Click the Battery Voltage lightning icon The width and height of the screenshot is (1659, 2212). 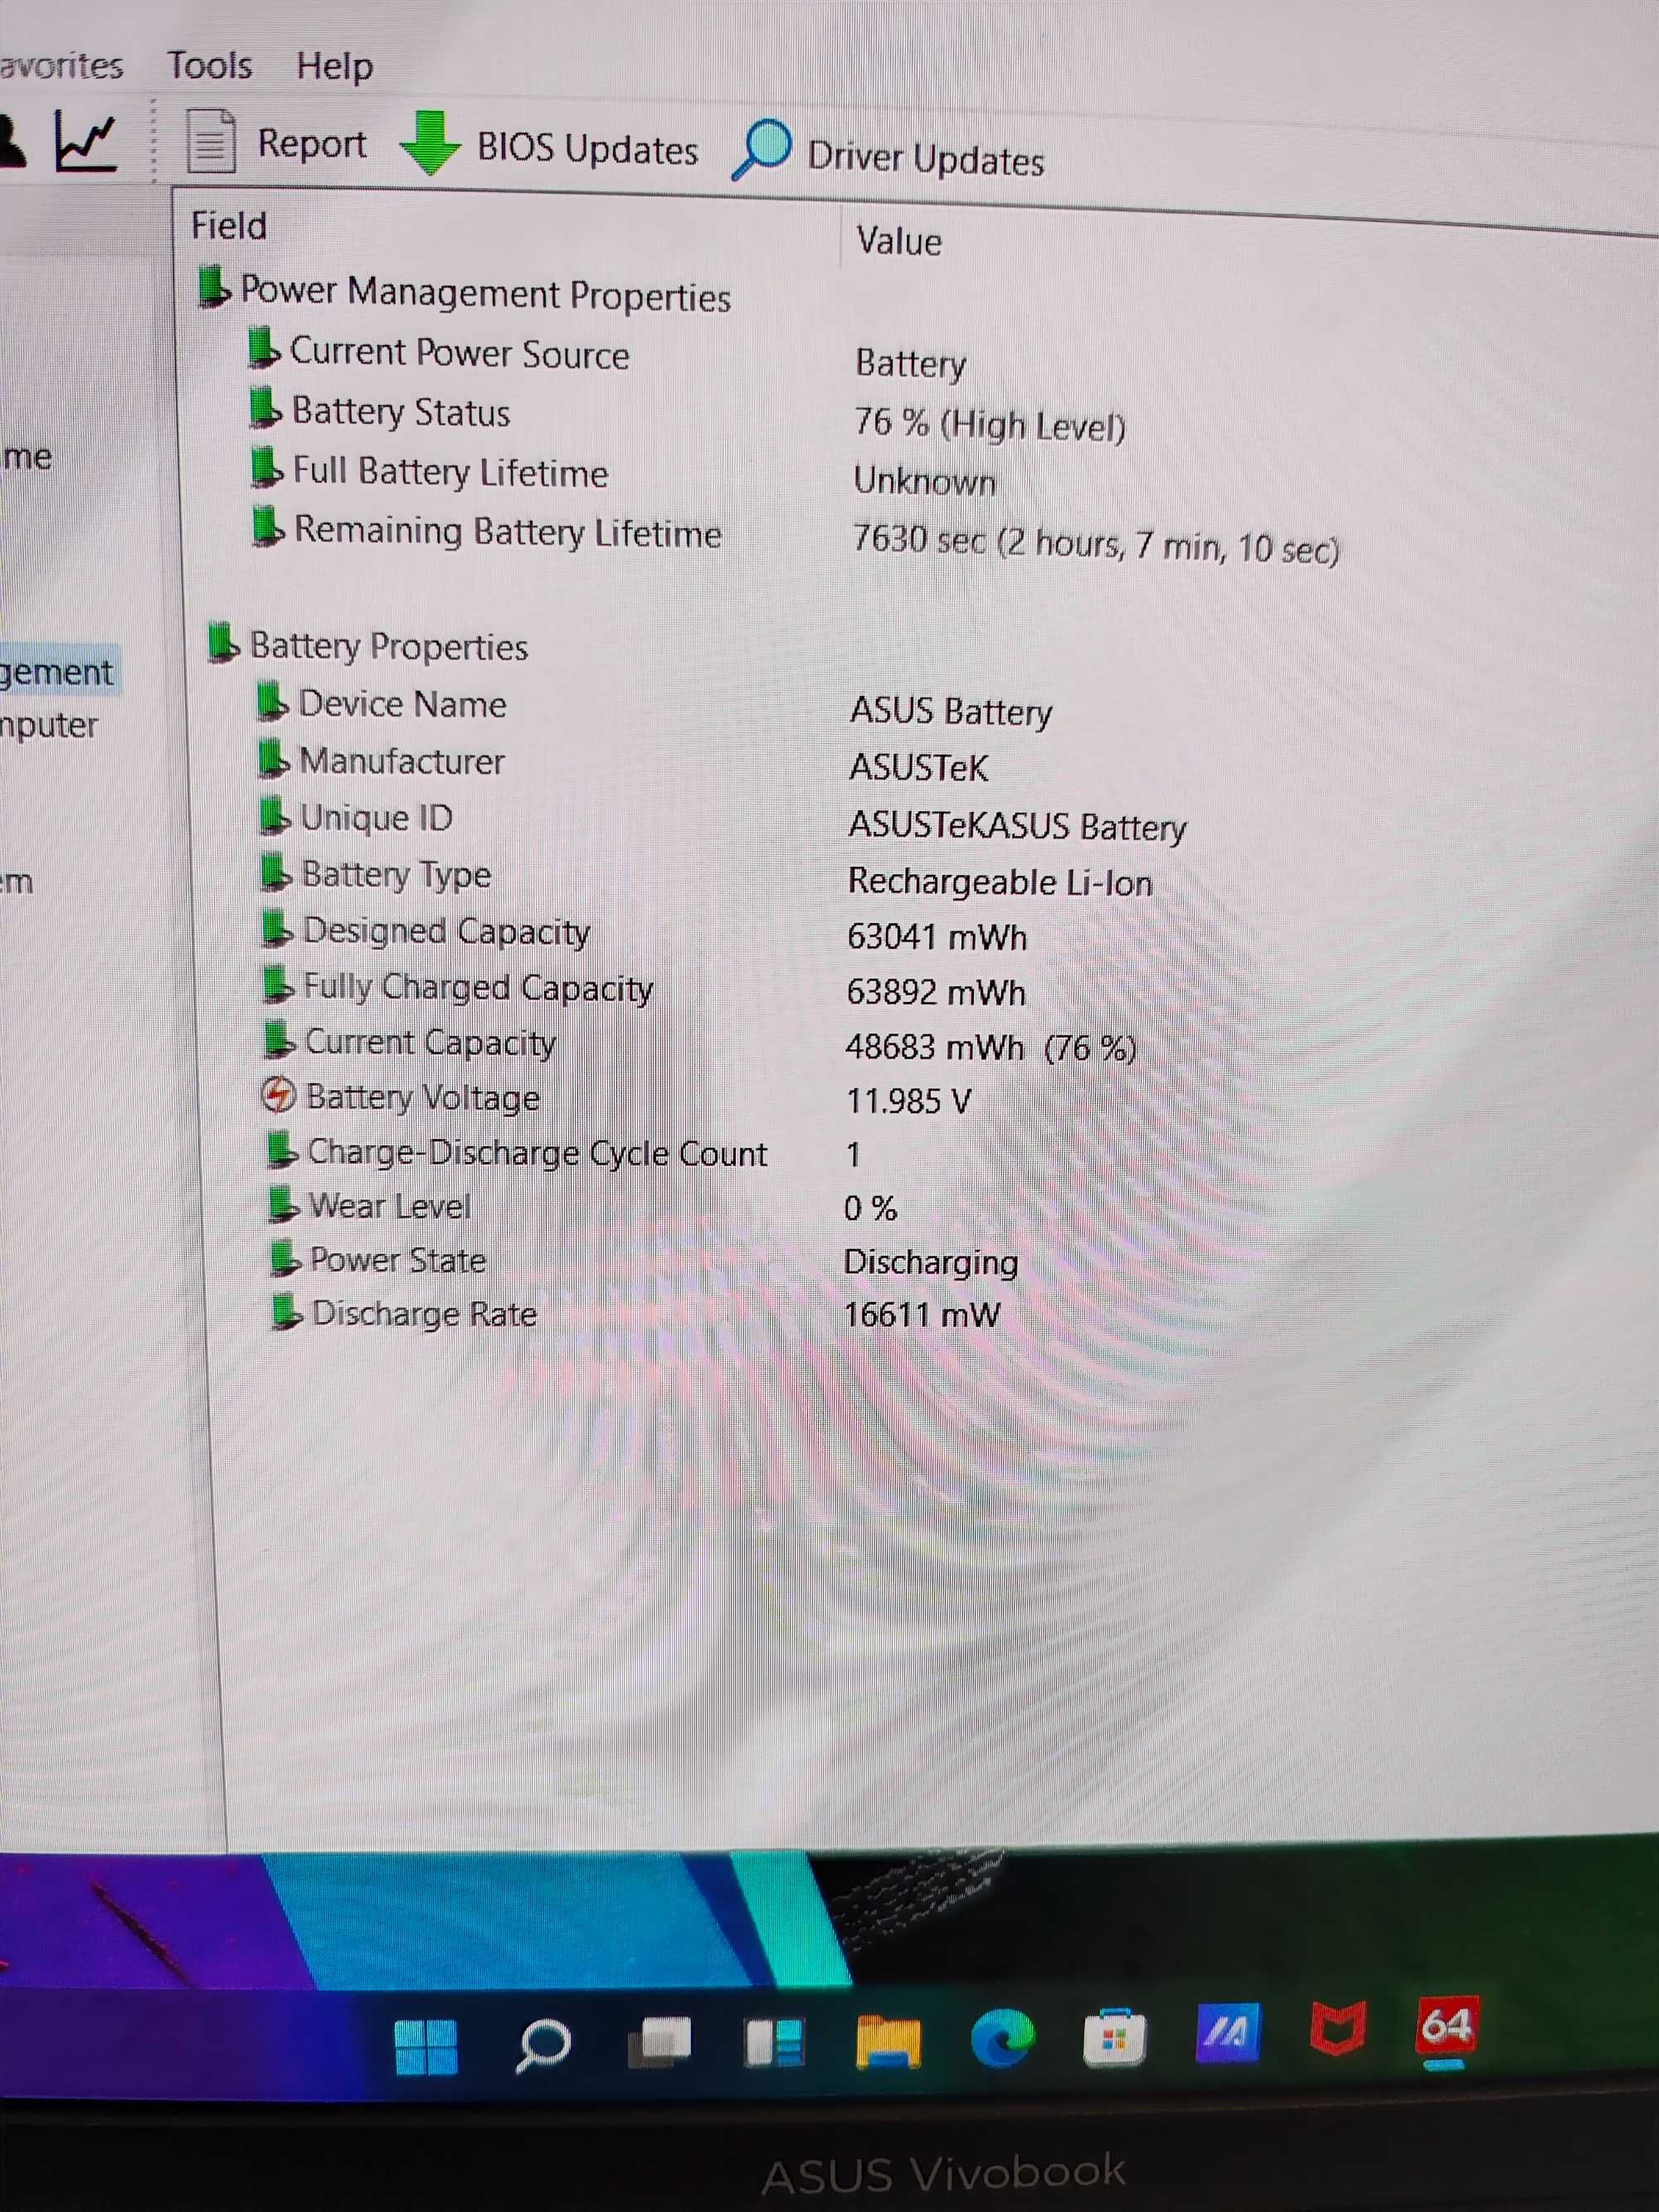coord(278,1095)
